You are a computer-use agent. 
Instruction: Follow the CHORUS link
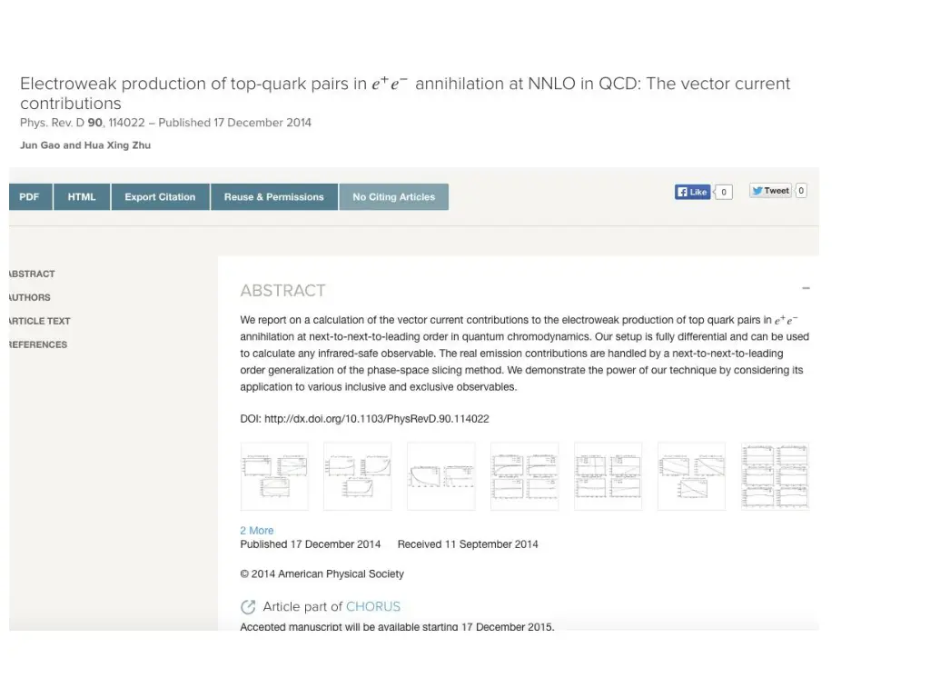(372, 606)
